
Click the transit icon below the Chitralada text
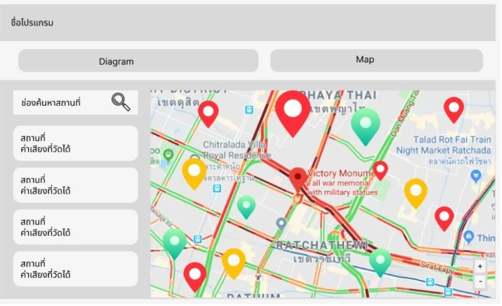(217, 188)
